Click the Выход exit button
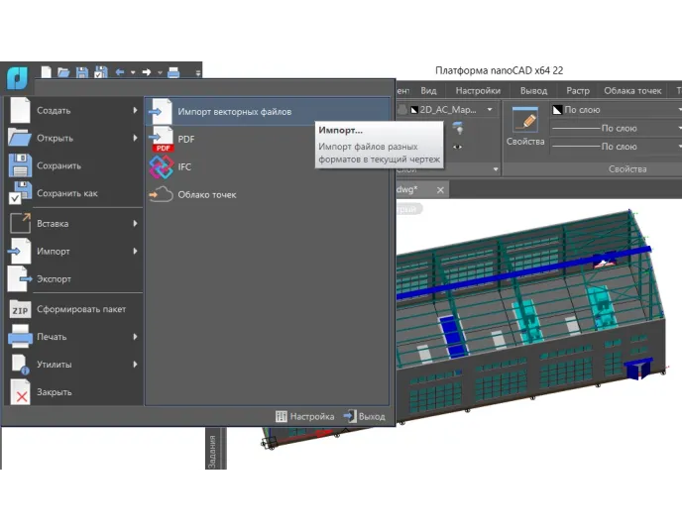The width and height of the screenshot is (682, 532). [x=364, y=416]
